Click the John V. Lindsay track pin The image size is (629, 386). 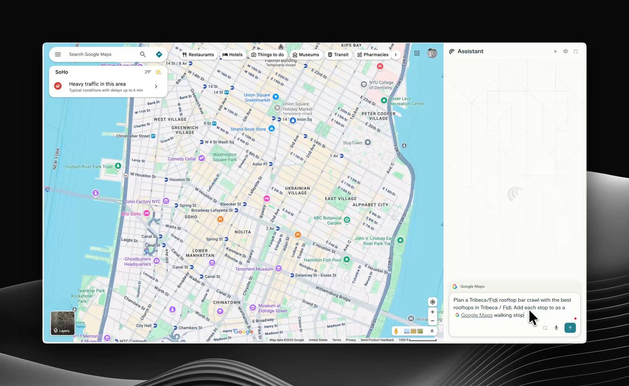[400, 240]
